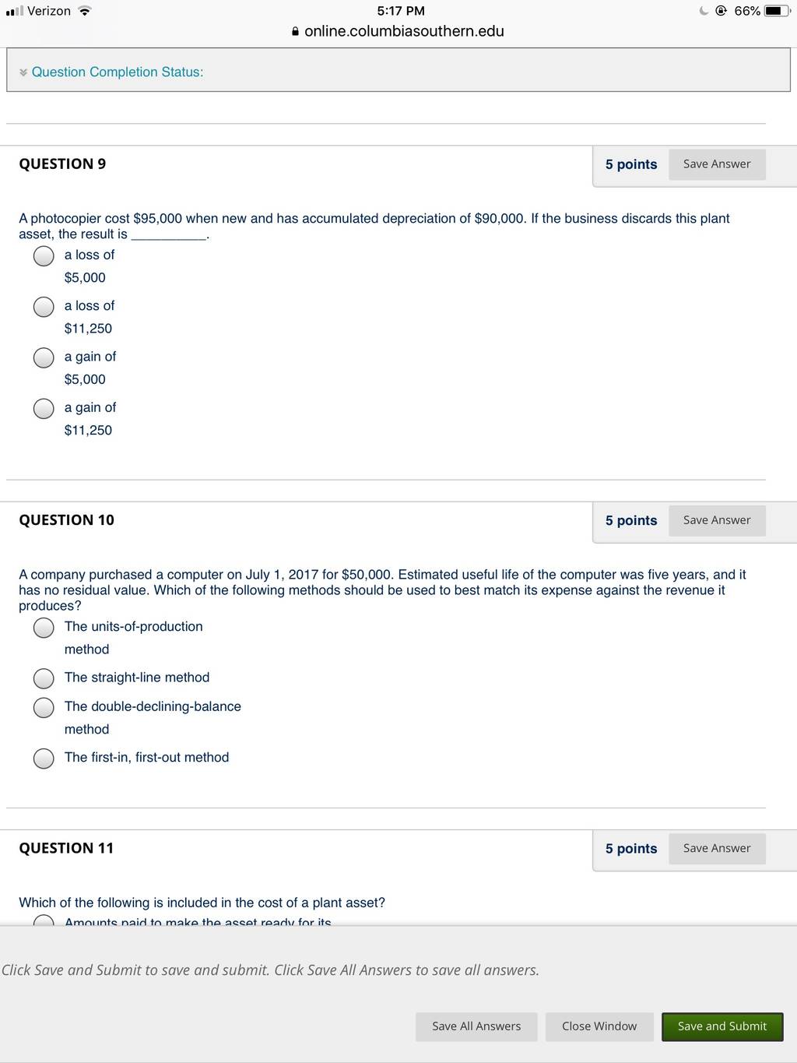Tap the cellular signal bars icon
The width and height of the screenshot is (797, 1063).
14,11
